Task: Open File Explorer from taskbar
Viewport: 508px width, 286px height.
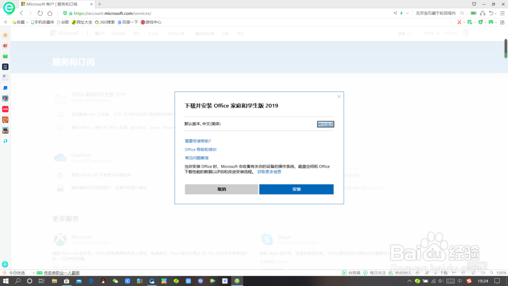Action: 54,281
